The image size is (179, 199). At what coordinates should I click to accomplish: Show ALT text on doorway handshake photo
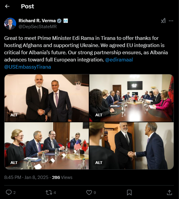(99, 162)
